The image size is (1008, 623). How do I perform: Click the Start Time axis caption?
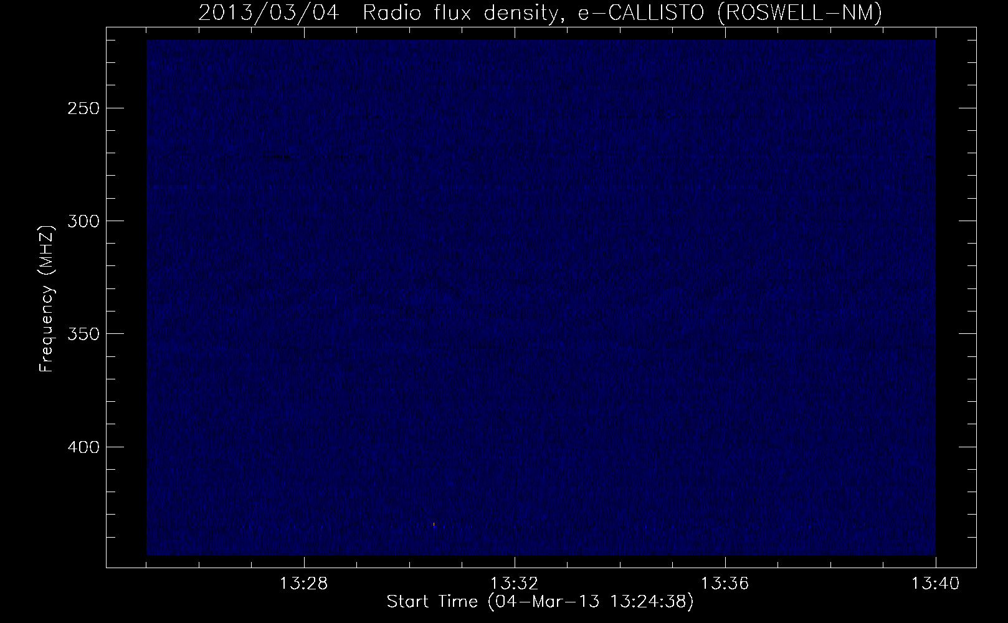point(540,602)
